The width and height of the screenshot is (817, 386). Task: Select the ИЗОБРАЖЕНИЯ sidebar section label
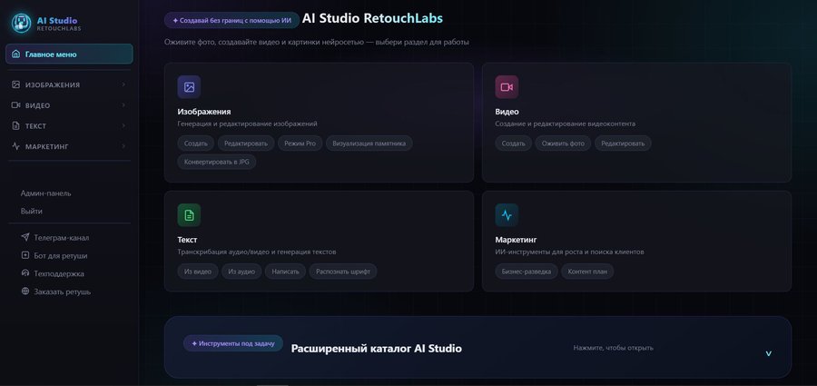[x=53, y=85]
